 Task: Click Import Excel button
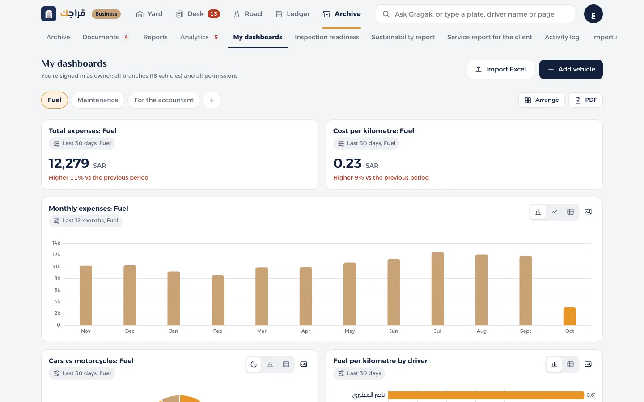click(500, 69)
